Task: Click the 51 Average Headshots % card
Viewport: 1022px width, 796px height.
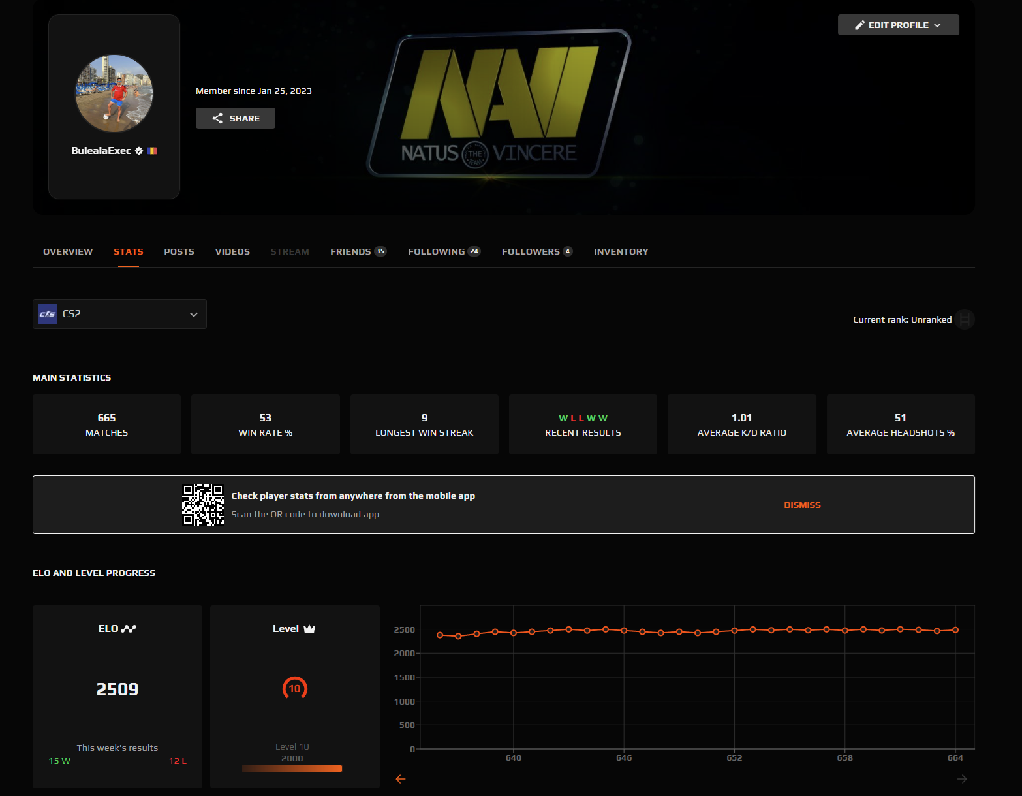Action: click(901, 424)
